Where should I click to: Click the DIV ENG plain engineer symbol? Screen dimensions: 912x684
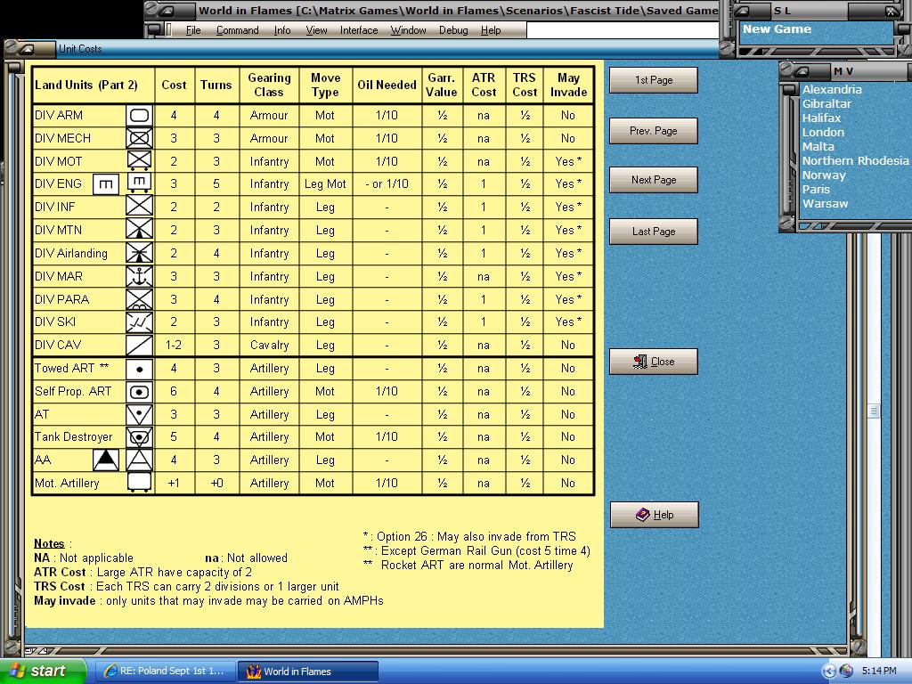point(106,184)
